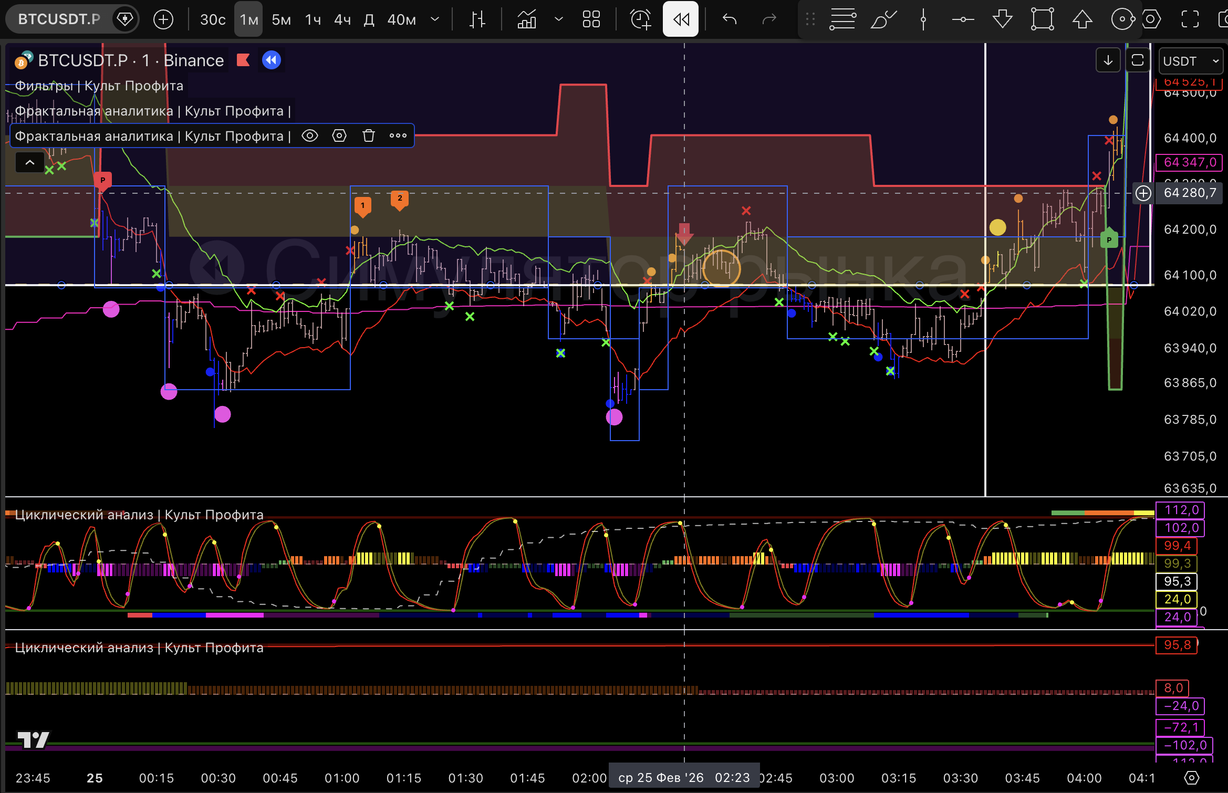Open the bar chart style selector

(x=477, y=20)
